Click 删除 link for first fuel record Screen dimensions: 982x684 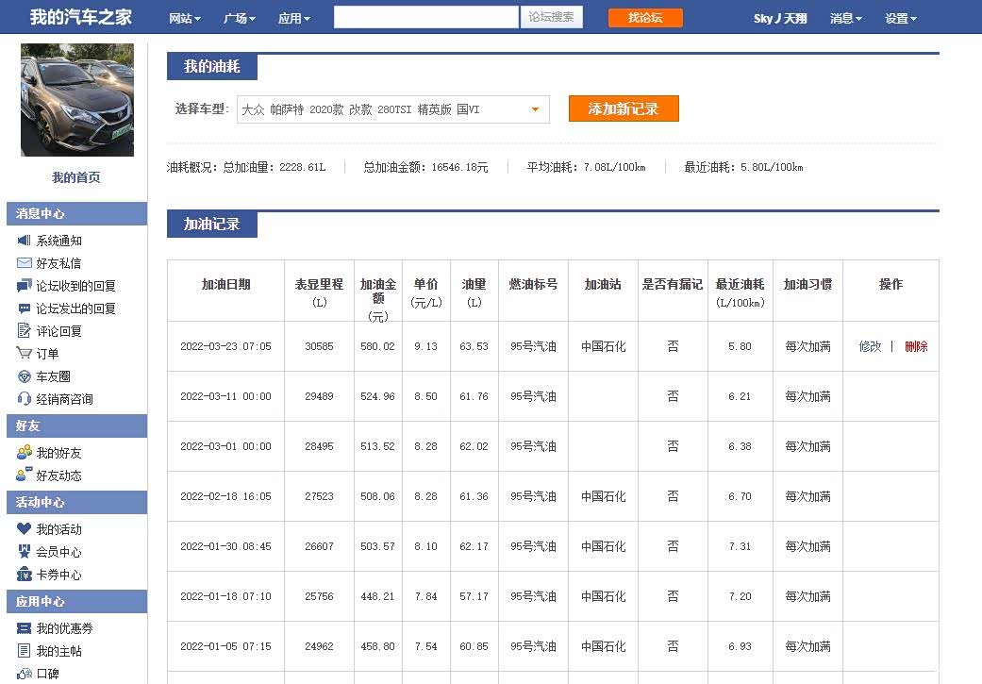915,346
